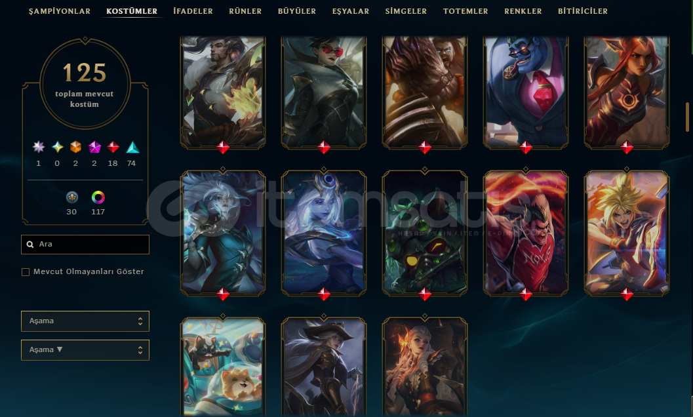Click the chroma color wheel icon
The width and height of the screenshot is (693, 417).
pyautogui.click(x=98, y=197)
